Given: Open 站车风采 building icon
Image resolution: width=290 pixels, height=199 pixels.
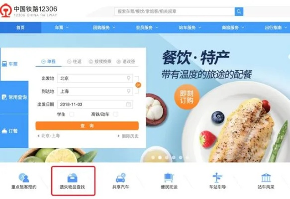Looking at the screenshot, I should [266, 178].
